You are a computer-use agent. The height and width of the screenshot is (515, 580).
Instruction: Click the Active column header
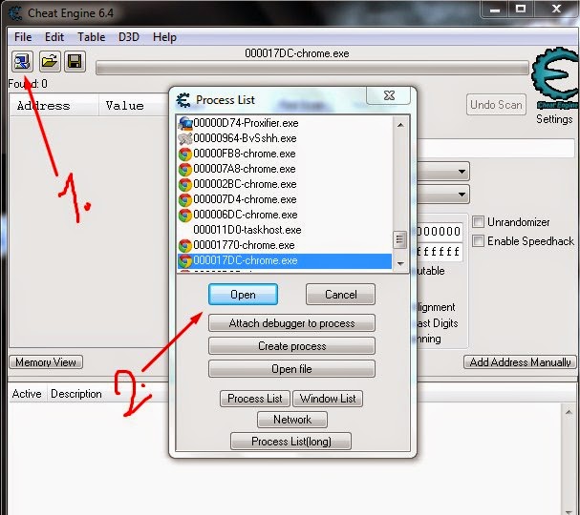tap(27, 394)
